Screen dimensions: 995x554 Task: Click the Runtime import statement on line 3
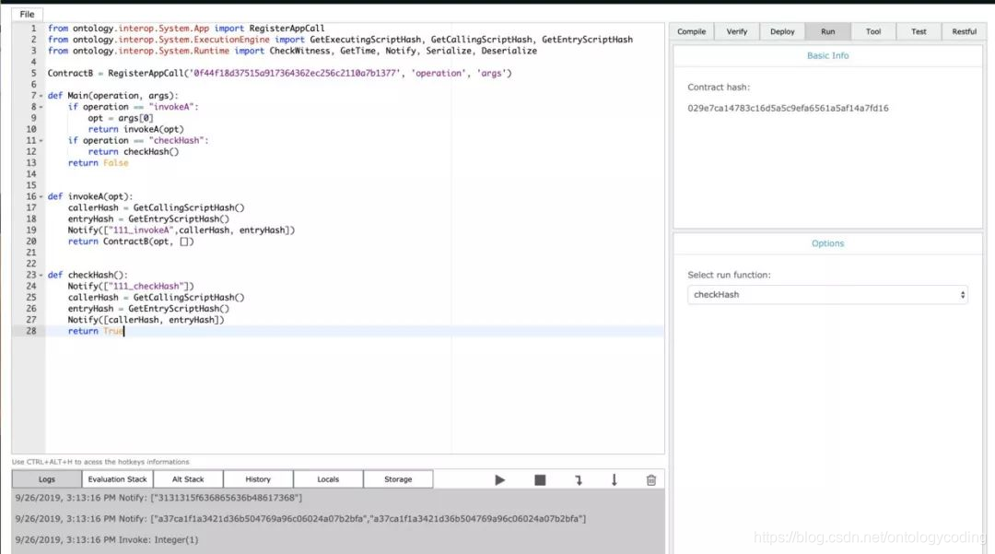[x=293, y=51]
